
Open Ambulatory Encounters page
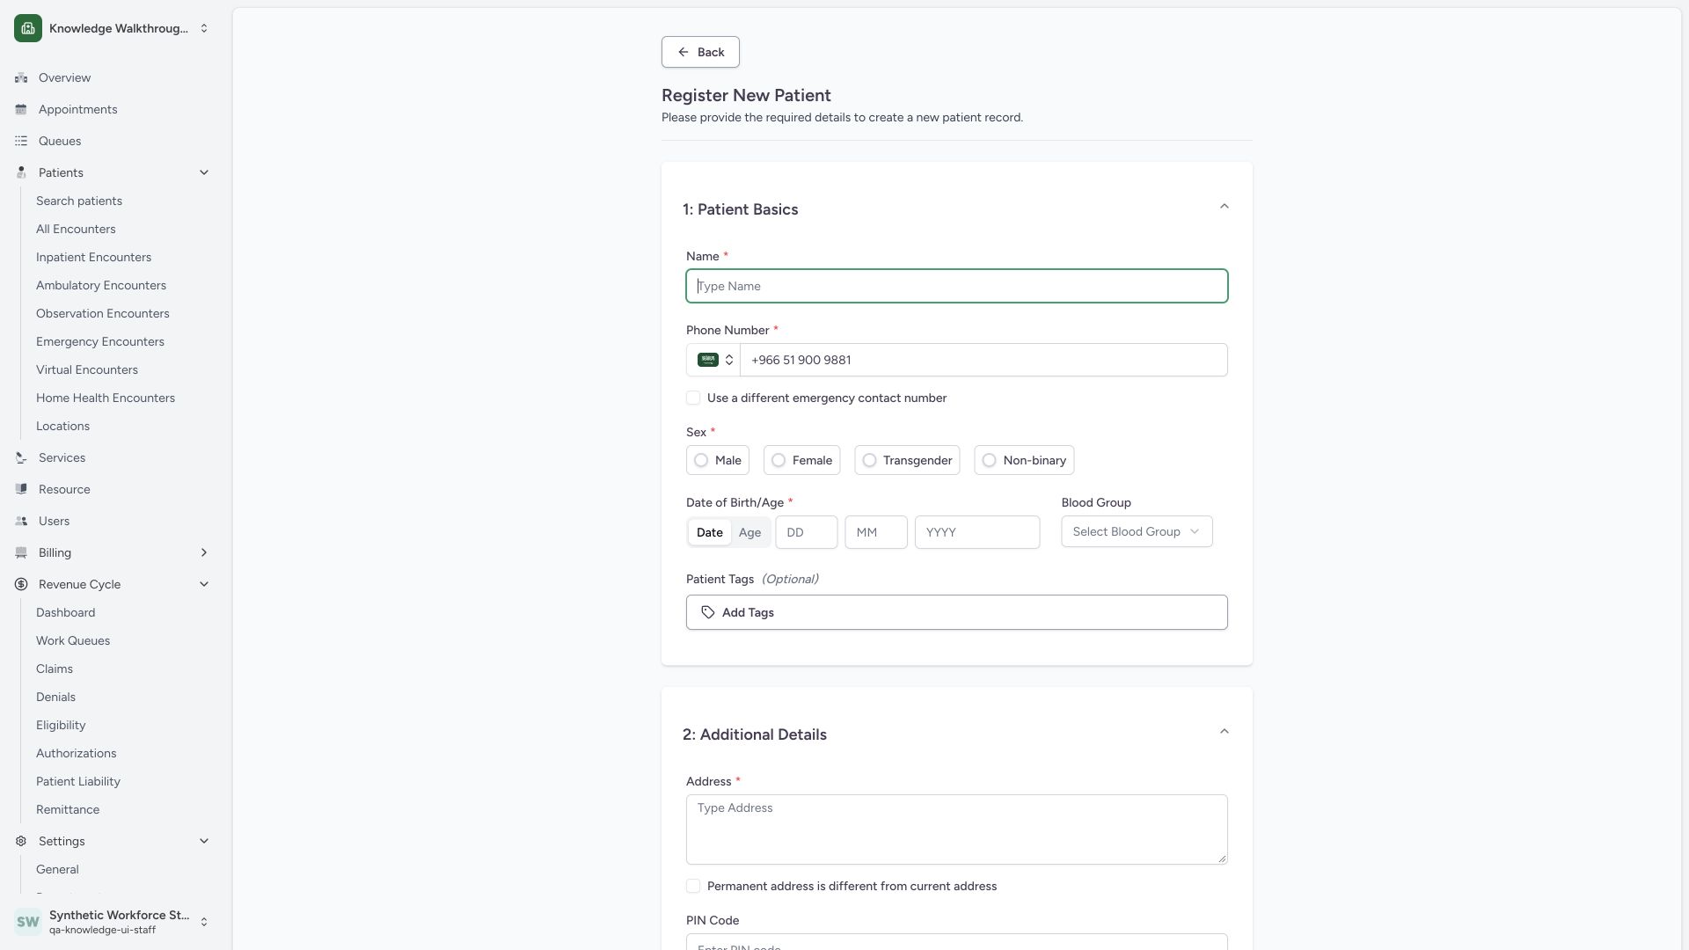[101, 285]
